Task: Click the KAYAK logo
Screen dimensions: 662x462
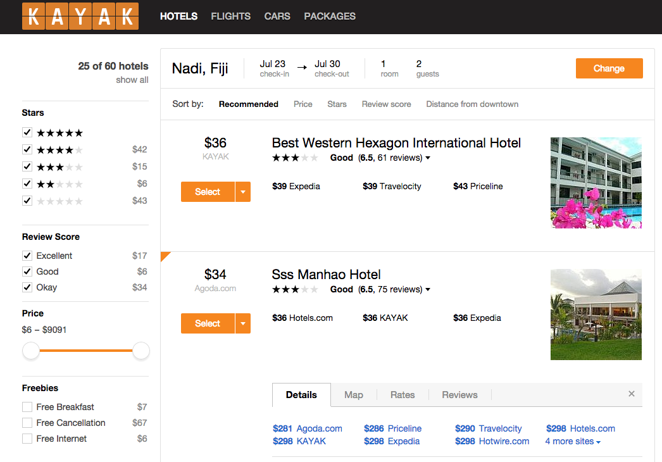Action: point(80,16)
